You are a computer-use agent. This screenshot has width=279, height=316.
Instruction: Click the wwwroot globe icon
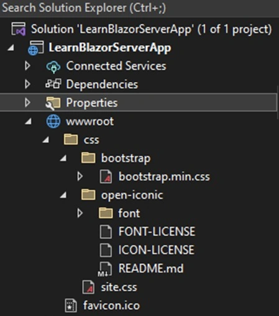(x=53, y=121)
